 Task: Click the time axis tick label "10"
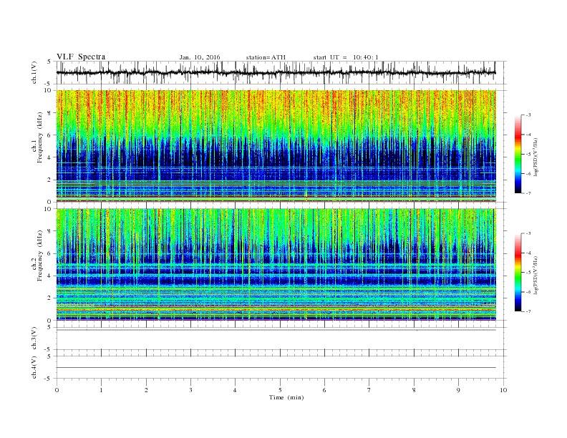(503, 390)
